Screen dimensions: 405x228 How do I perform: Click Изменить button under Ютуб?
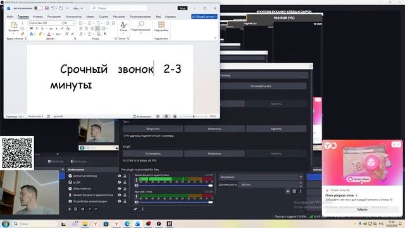215,153
